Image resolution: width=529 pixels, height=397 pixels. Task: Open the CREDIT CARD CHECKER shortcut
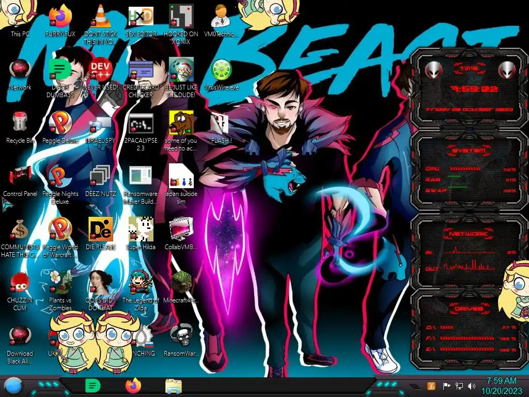pyautogui.click(x=141, y=79)
